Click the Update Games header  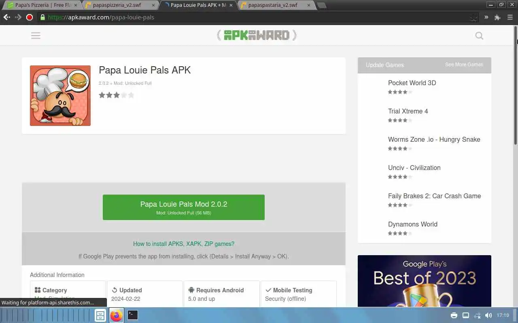coord(385,65)
